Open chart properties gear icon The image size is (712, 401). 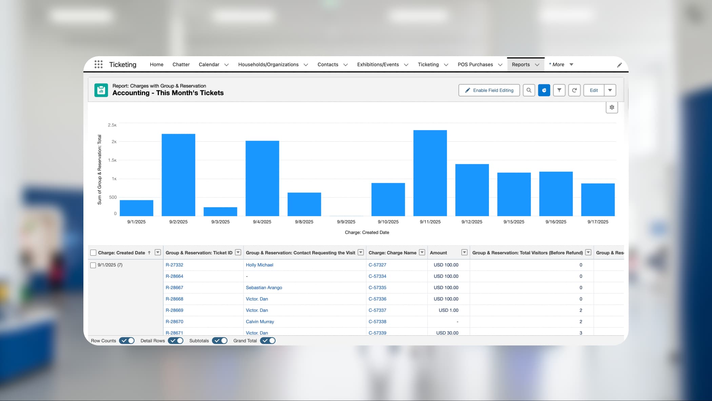click(x=612, y=107)
